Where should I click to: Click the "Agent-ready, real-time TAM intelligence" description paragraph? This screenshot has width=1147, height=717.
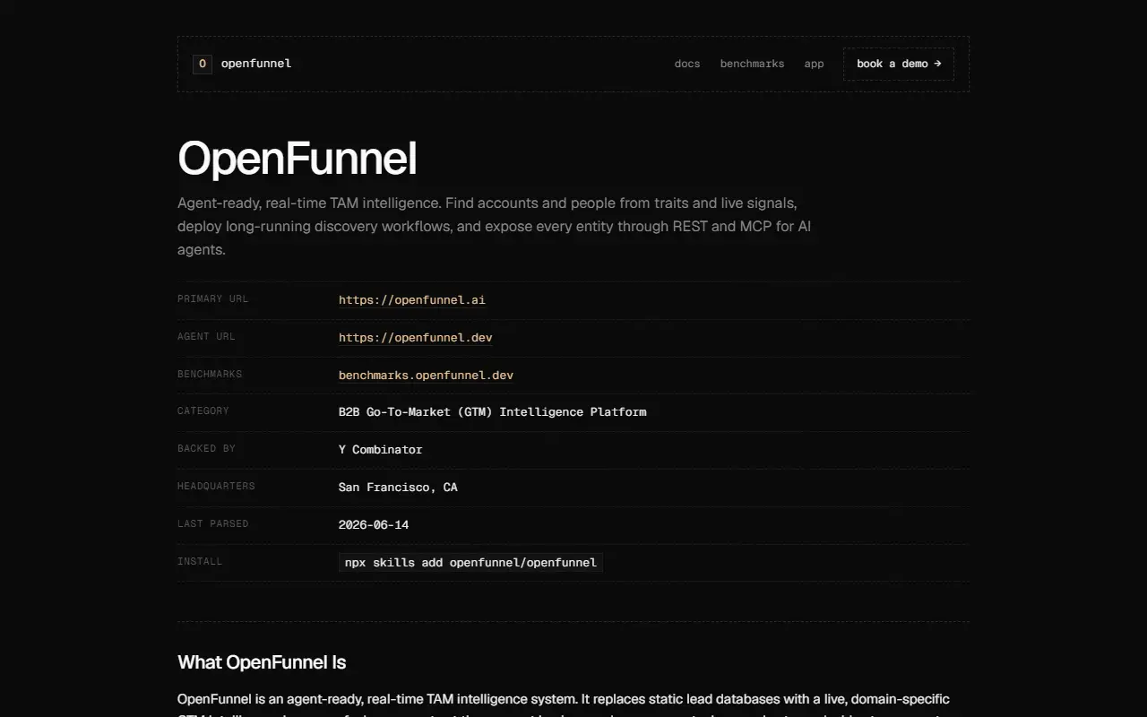point(495,226)
